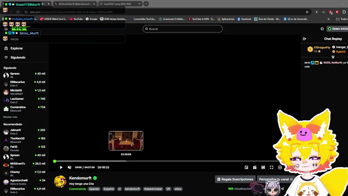The image size is (348, 196).
Task: Open the Siguiendo page
Action: click(18, 57)
